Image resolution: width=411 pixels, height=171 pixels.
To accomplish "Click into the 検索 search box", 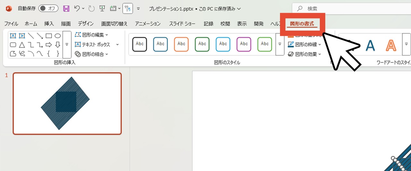I will click(352, 9).
